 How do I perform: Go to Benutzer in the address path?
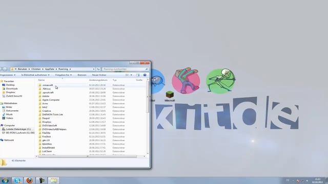click(x=23, y=69)
